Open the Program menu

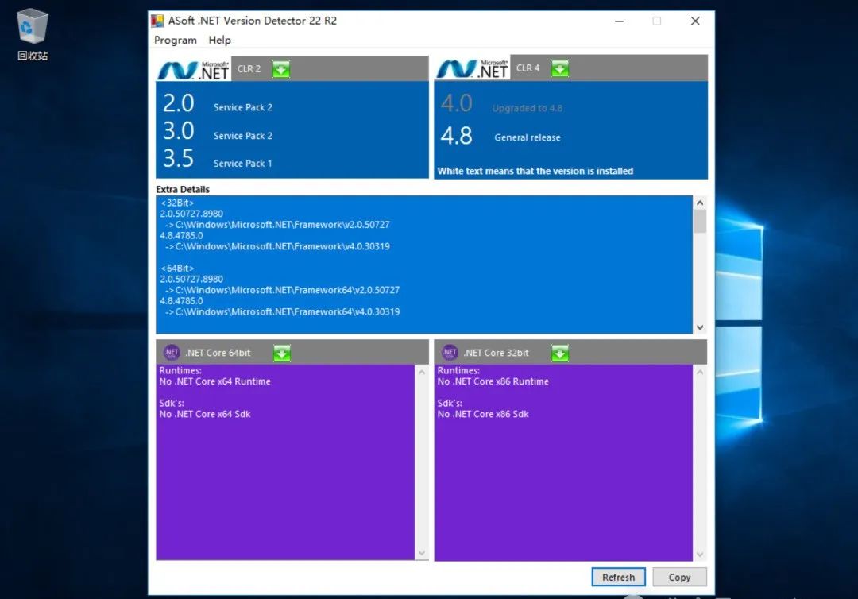pos(175,40)
